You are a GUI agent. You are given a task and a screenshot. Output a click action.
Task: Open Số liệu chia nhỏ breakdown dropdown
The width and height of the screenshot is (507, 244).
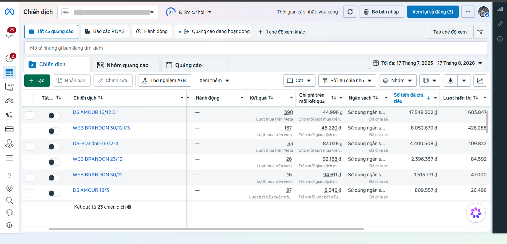pyautogui.click(x=347, y=81)
